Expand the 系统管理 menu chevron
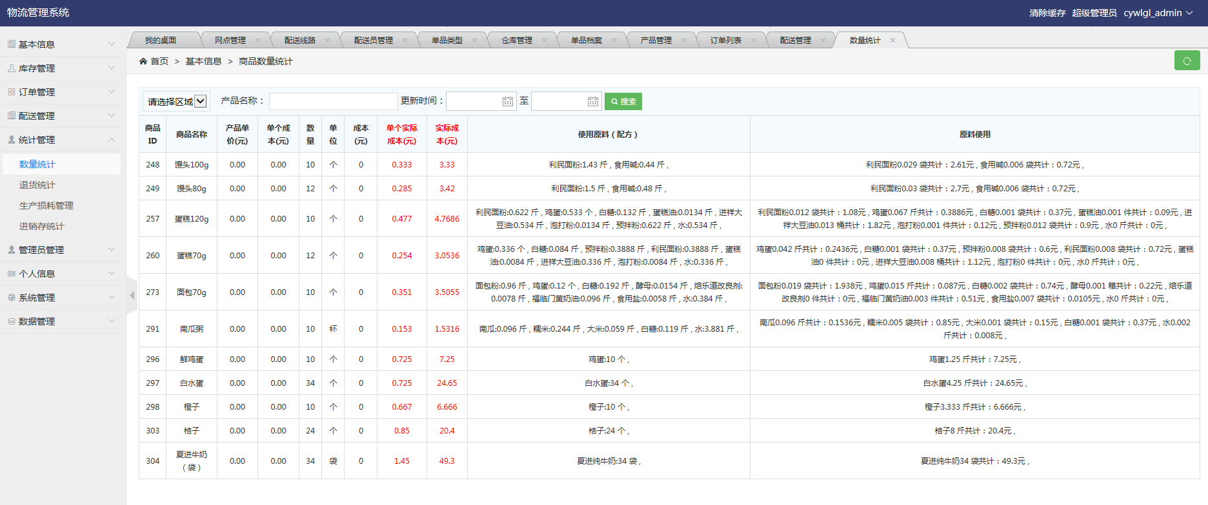 (x=112, y=298)
